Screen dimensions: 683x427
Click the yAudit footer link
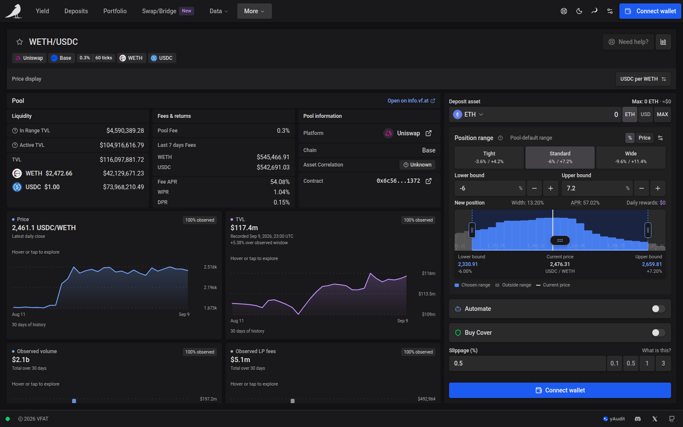click(614, 419)
